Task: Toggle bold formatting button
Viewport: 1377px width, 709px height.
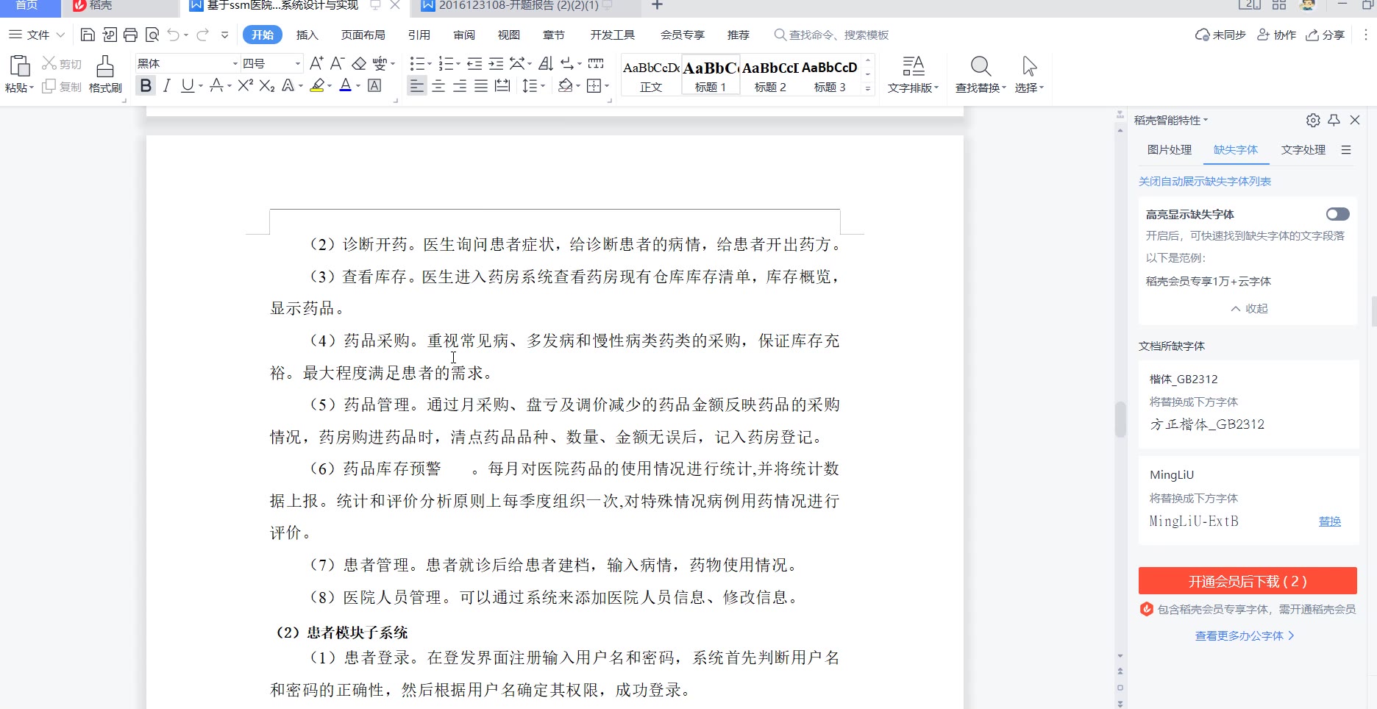Action: [146, 86]
